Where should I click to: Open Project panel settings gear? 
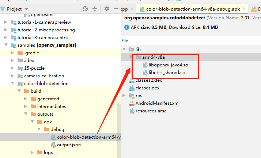coord(106,9)
